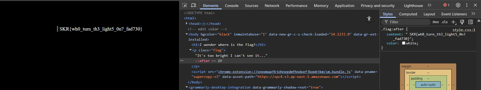Screen dimensions: 481x90
Task: Activate the inspect element picker icon
Action: (185, 5)
